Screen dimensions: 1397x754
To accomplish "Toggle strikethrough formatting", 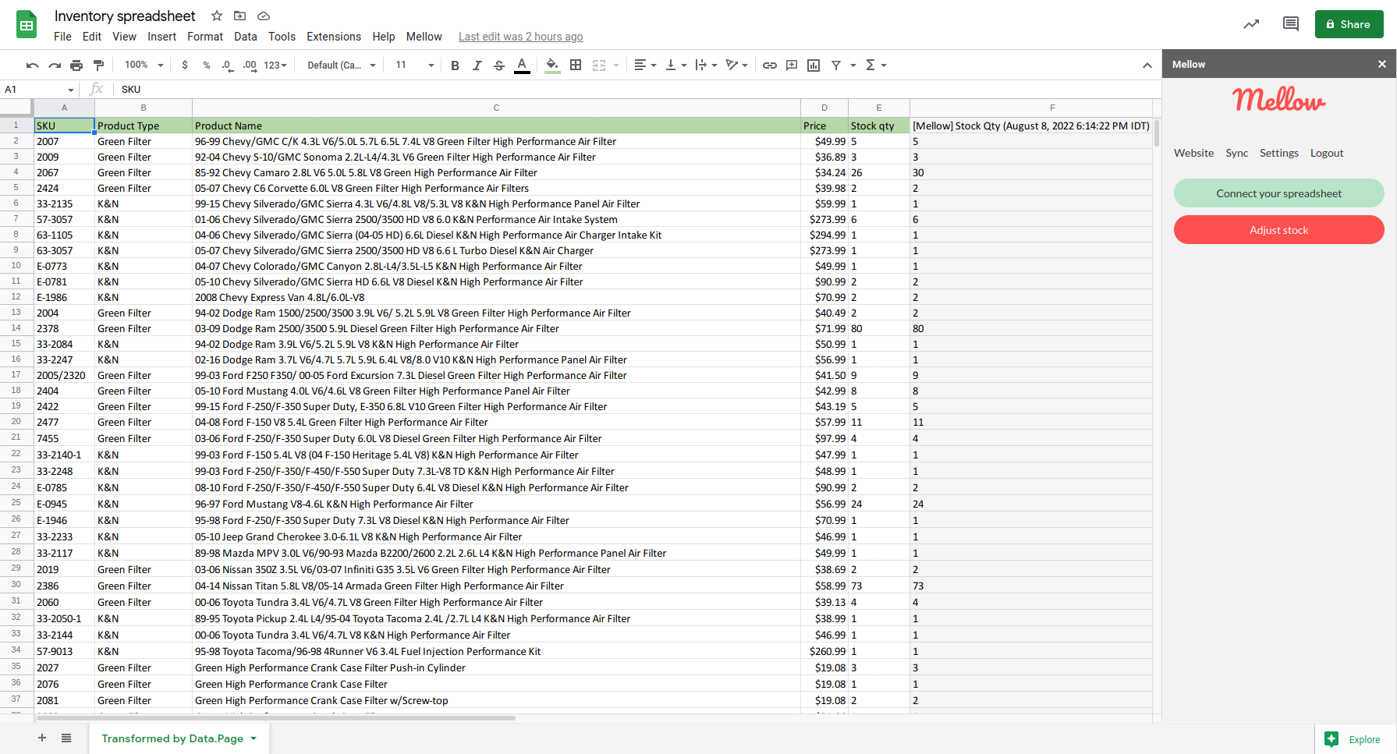I will [x=499, y=65].
